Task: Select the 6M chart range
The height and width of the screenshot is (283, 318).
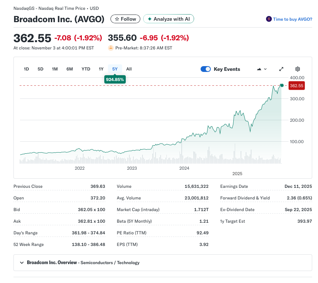Action: (x=69, y=69)
